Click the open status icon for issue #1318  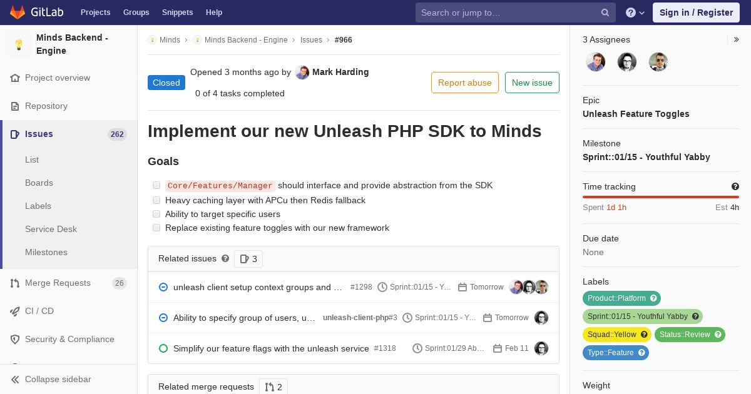click(x=163, y=348)
